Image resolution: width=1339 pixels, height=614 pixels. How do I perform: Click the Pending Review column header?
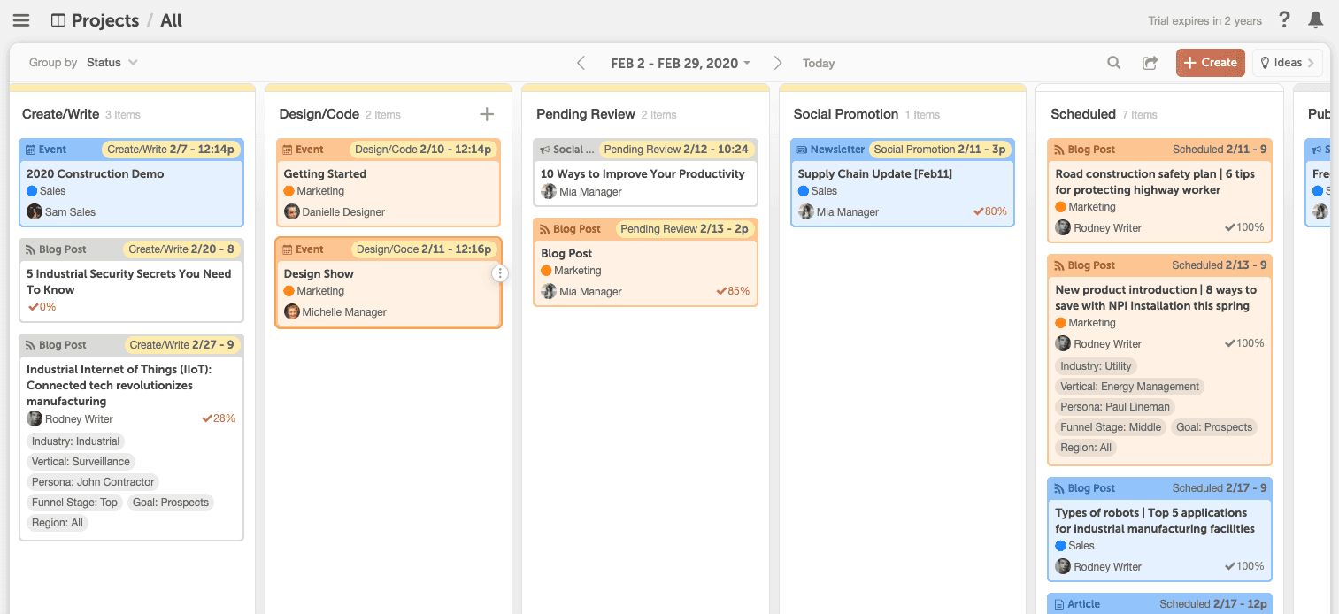586,114
